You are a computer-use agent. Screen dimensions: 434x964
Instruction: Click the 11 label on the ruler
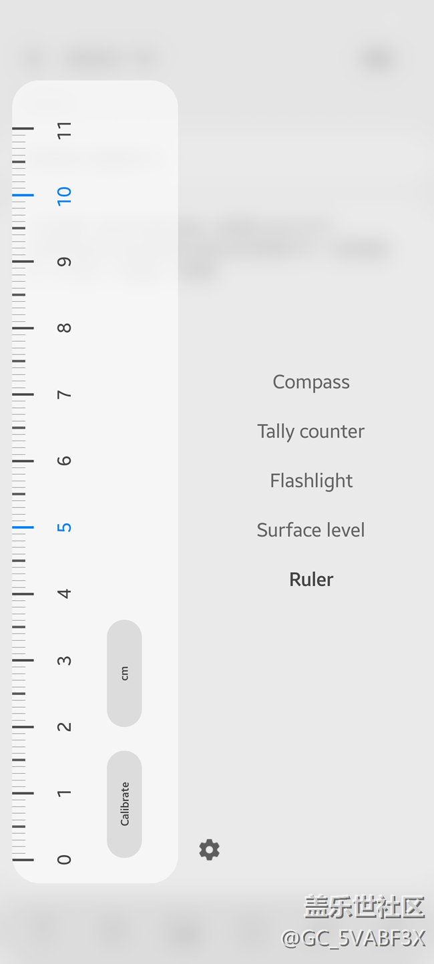(x=64, y=130)
